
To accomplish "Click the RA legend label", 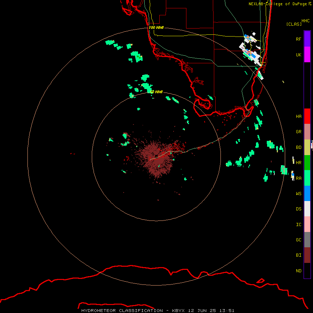I will point(298,178).
